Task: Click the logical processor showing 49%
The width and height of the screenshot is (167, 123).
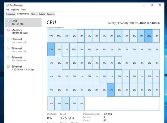Action: pos(141,36)
